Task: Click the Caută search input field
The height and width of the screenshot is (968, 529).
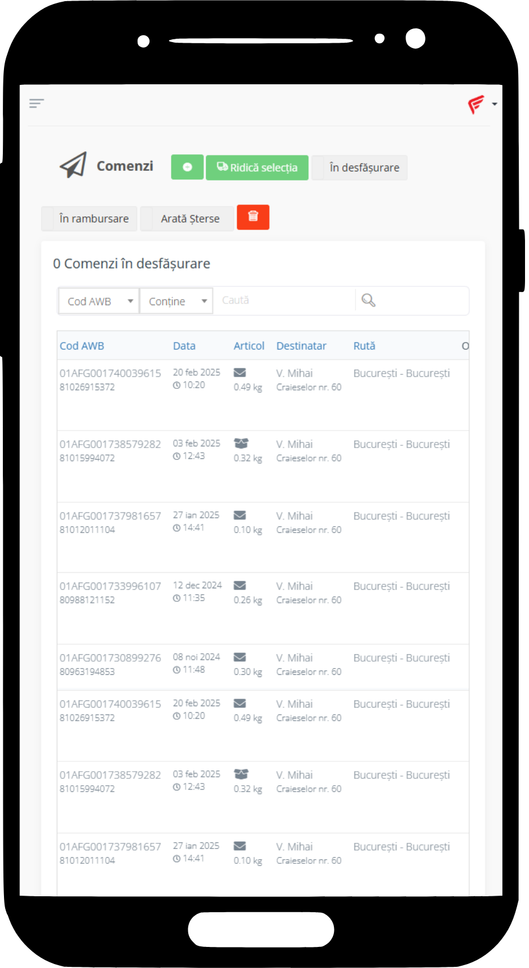Action: 284,301
